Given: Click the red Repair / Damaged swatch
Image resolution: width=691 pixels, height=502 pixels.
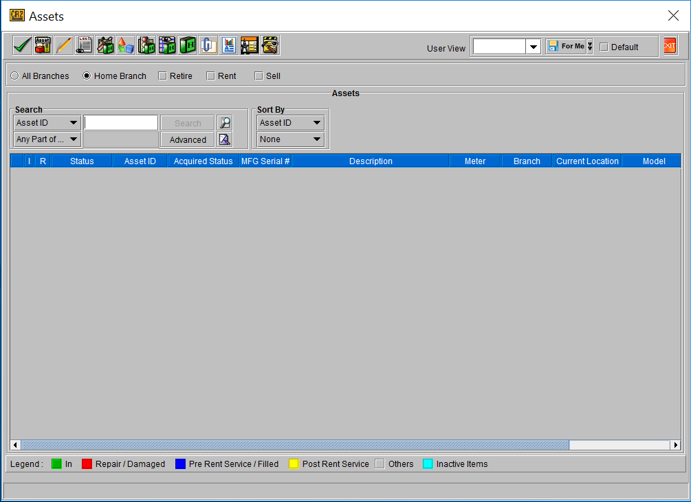Looking at the screenshot, I should coord(87,464).
